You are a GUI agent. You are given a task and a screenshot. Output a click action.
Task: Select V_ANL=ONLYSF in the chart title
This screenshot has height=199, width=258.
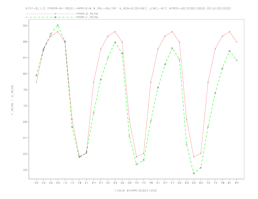[x=105, y=8]
